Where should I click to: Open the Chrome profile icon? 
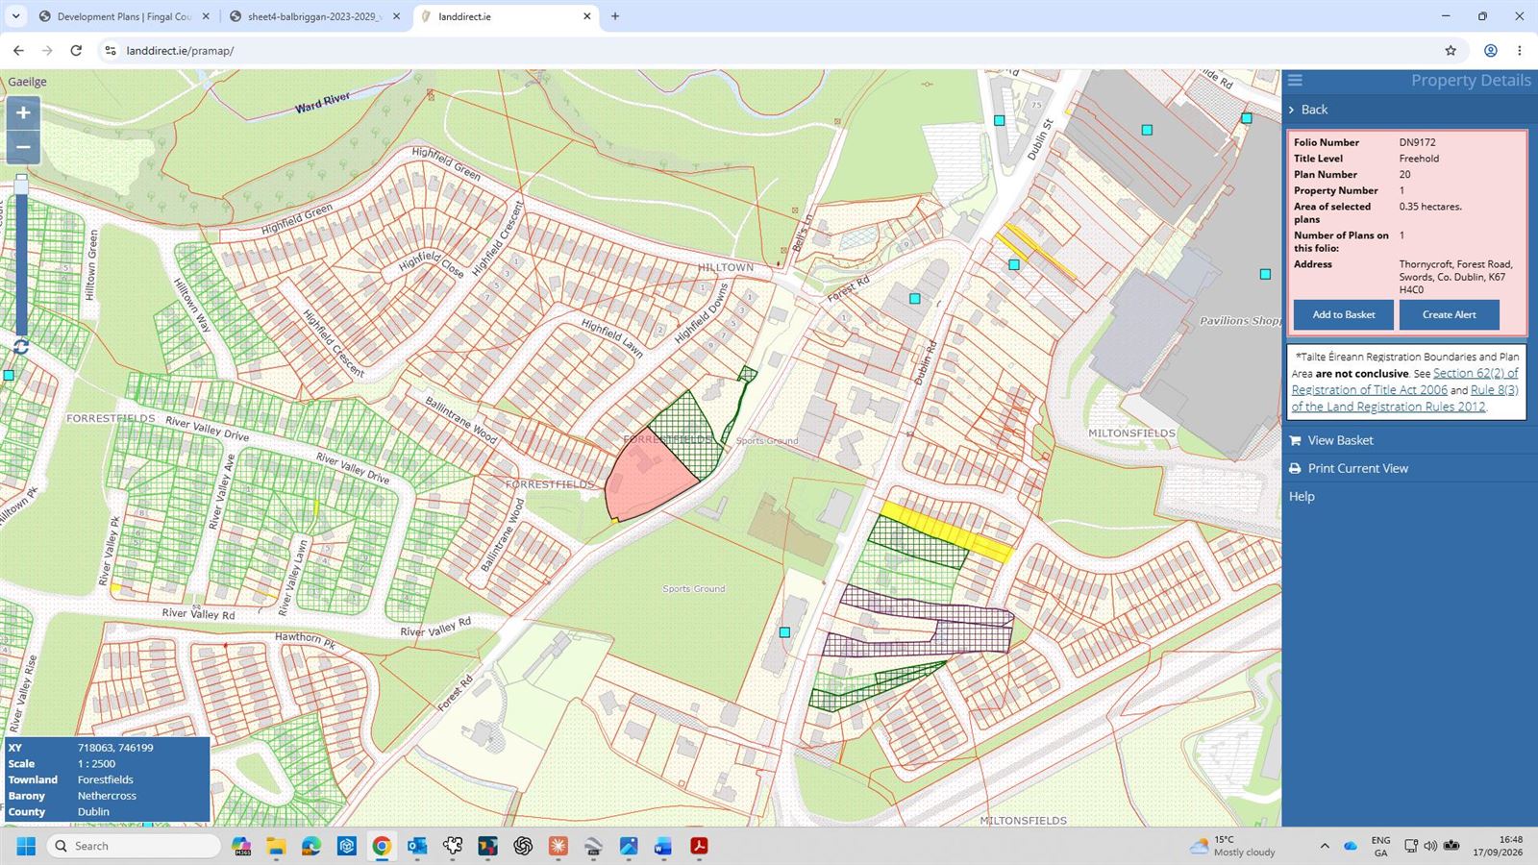(1490, 51)
